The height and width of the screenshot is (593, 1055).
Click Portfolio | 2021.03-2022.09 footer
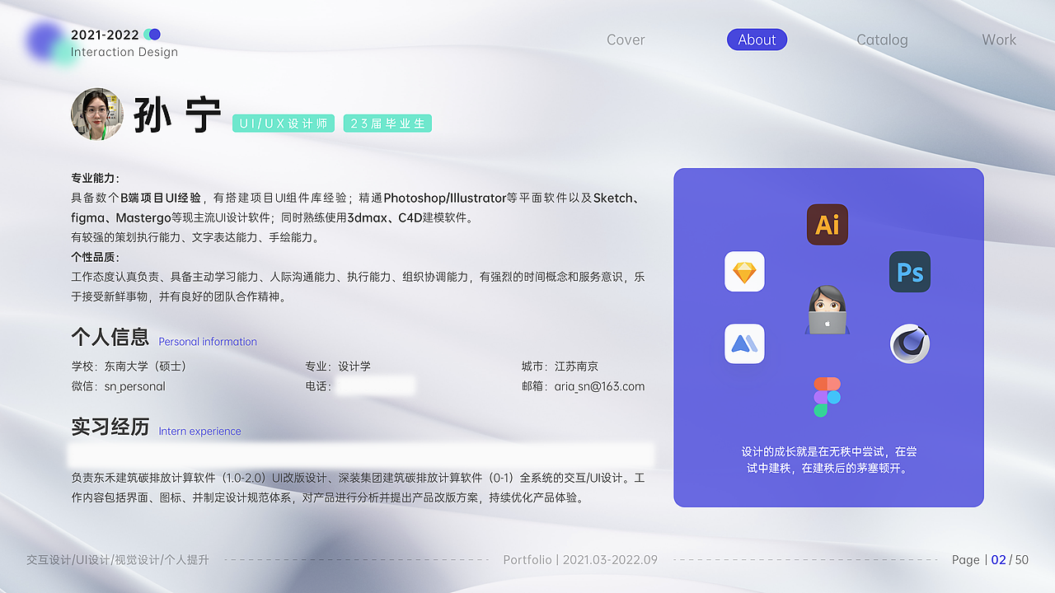(x=580, y=560)
